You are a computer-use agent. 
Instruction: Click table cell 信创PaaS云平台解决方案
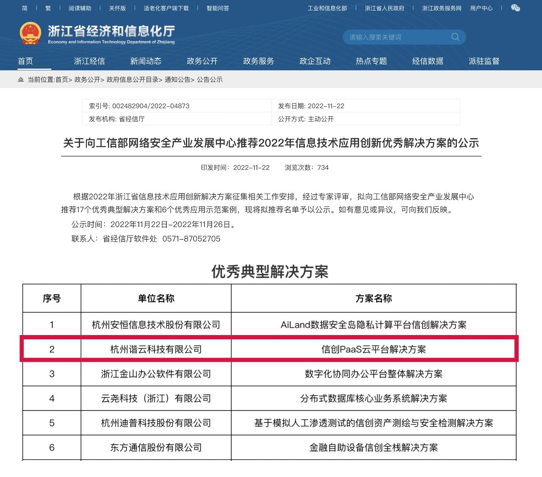(x=373, y=349)
